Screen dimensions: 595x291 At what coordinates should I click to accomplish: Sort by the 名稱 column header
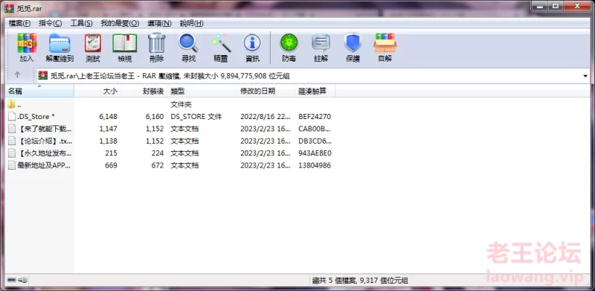pyautogui.click(x=40, y=92)
